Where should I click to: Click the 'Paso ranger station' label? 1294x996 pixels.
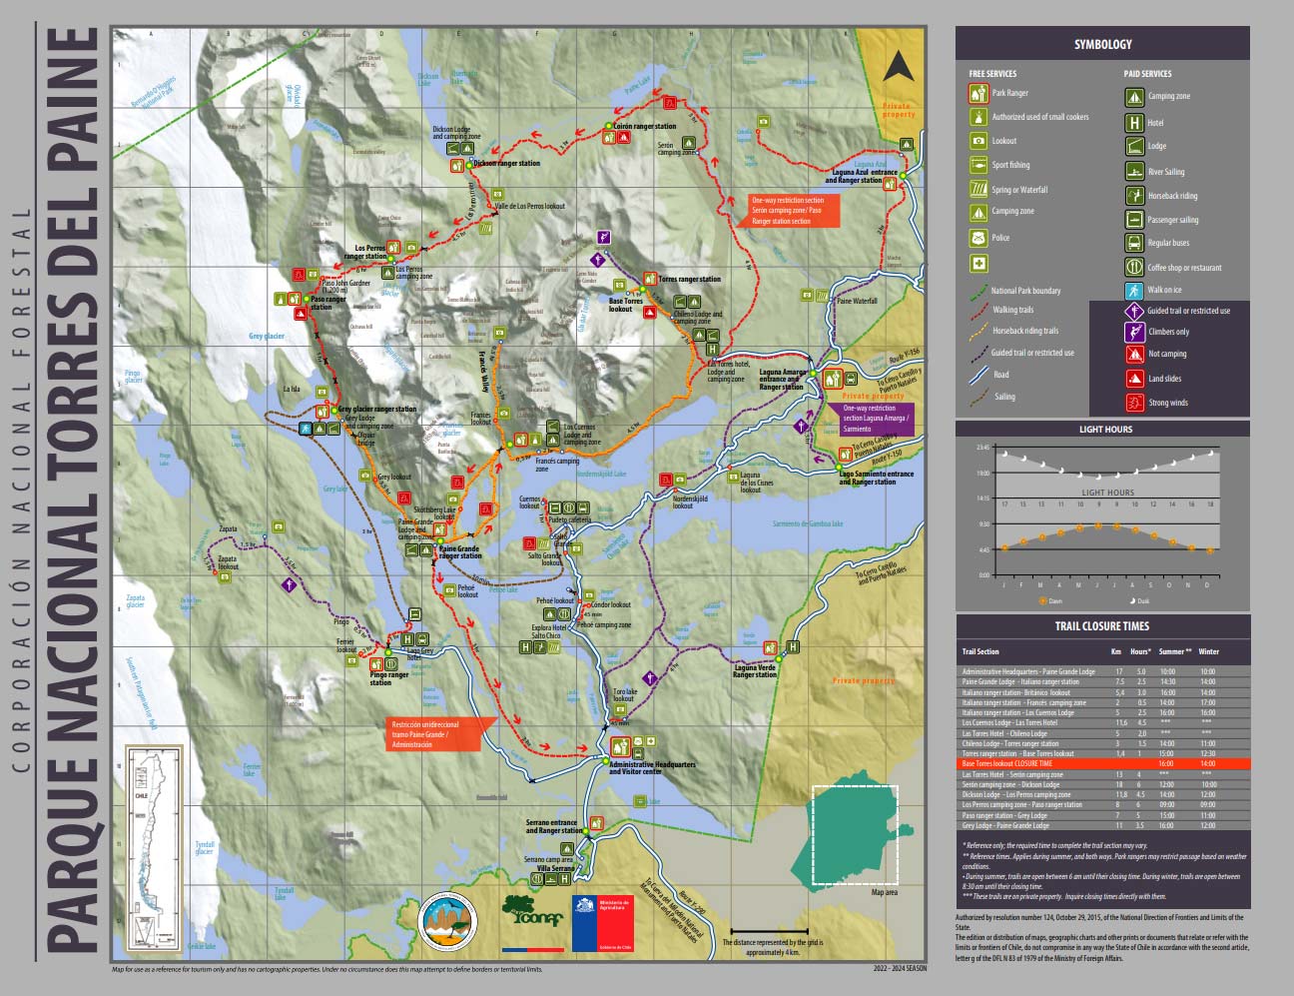pos(327,303)
